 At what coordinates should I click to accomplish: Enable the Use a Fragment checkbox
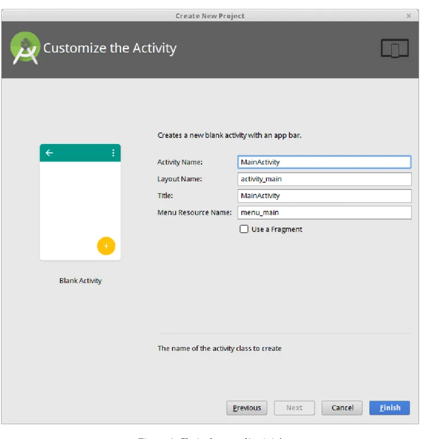click(244, 229)
